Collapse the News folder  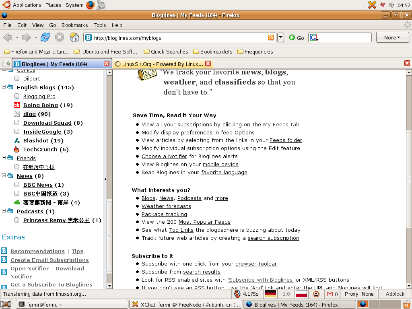[x=4, y=175]
